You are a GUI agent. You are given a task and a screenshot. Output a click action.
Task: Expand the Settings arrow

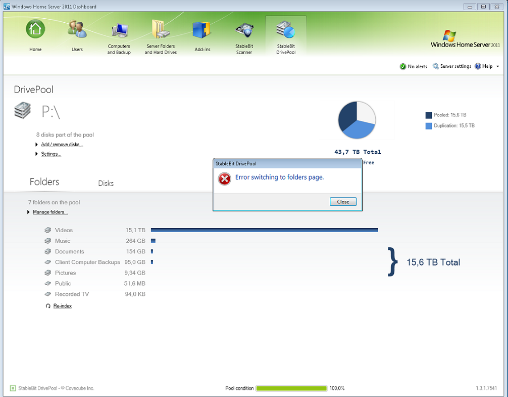(x=36, y=154)
